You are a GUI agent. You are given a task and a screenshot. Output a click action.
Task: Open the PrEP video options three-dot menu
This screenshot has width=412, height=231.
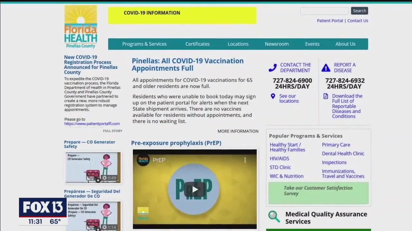point(245,160)
